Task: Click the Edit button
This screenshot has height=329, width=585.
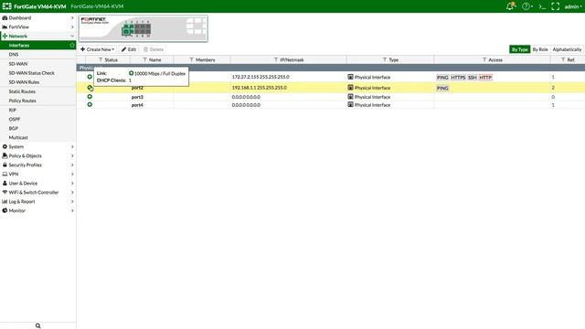Action: point(129,49)
